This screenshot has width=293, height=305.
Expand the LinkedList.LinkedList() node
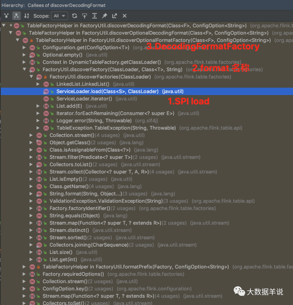(x=38, y=84)
